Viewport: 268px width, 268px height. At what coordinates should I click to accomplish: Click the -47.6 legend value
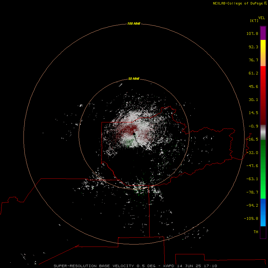pyautogui.click(x=252, y=166)
